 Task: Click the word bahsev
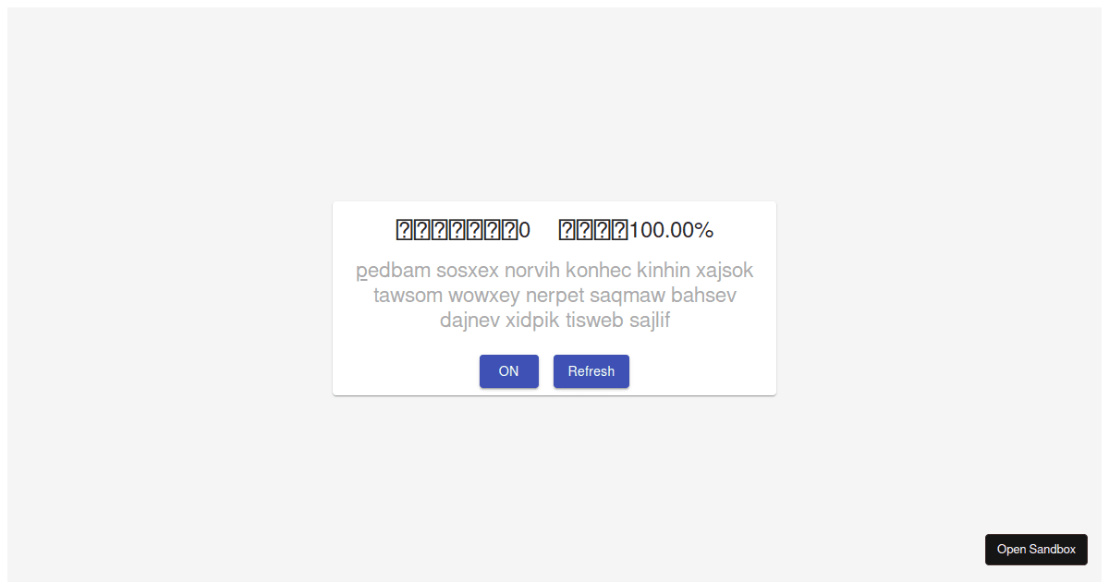[x=703, y=296]
